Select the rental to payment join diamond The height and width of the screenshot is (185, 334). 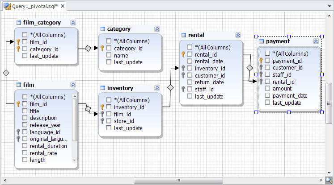(x=249, y=68)
